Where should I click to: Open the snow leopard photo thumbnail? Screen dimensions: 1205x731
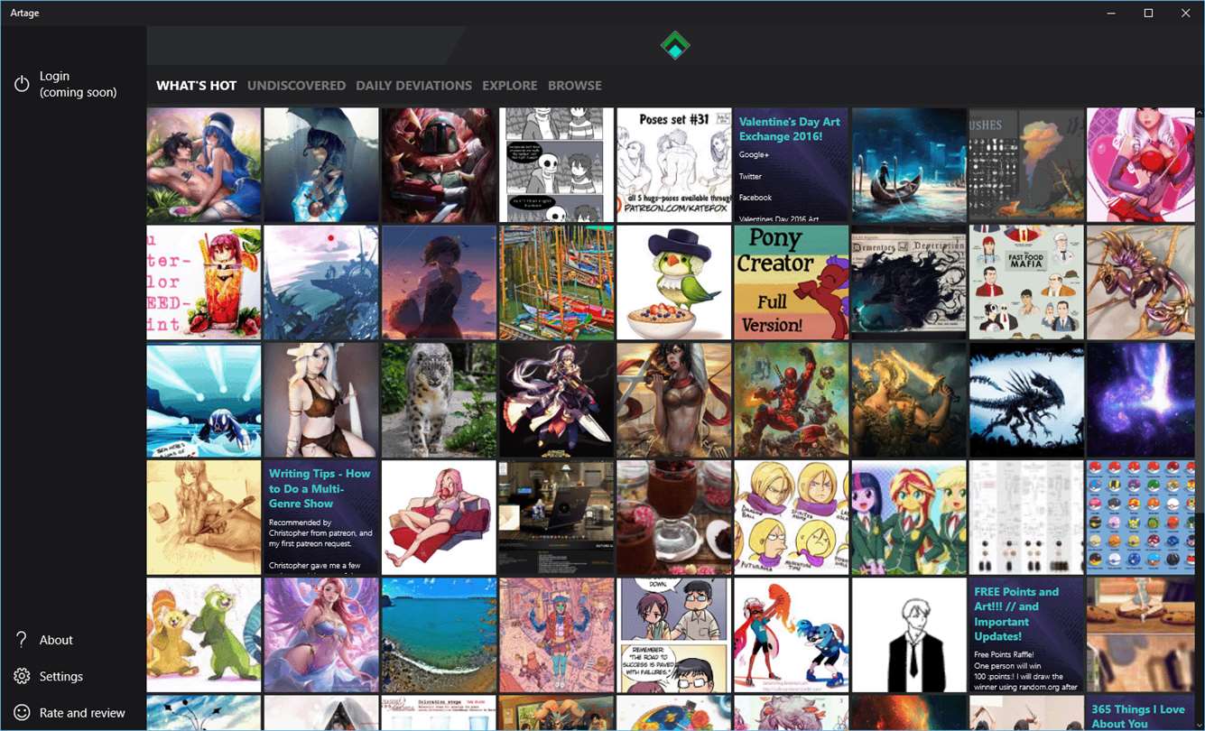pyautogui.click(x=439, y=400)
